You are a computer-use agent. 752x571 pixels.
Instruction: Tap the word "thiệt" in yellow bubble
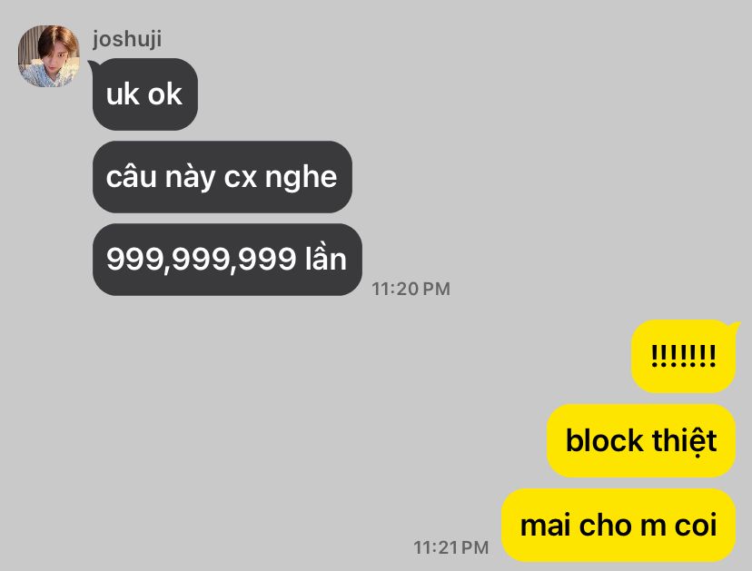(x=684, y=441)
